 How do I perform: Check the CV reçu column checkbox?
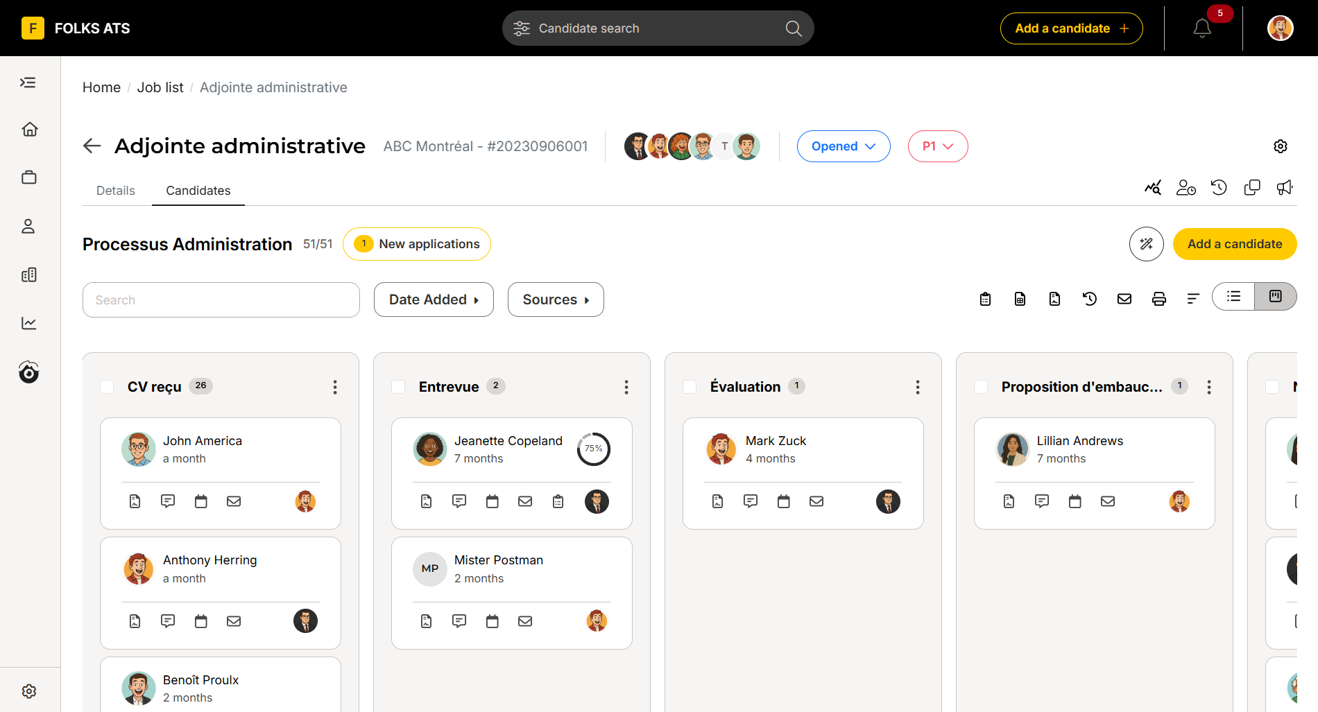click(x=107, y=387)
